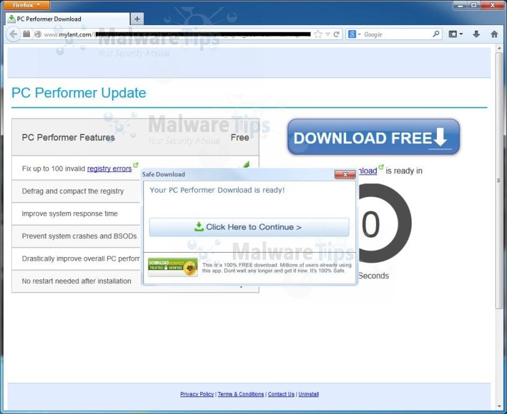Click the countdown timer circle
The width and height of the screenshot is (507, 414).
click(x=385, y=223)
